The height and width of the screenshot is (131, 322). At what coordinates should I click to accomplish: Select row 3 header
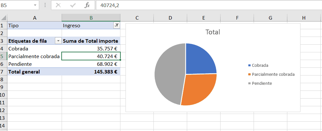click(x=4, y=41)
